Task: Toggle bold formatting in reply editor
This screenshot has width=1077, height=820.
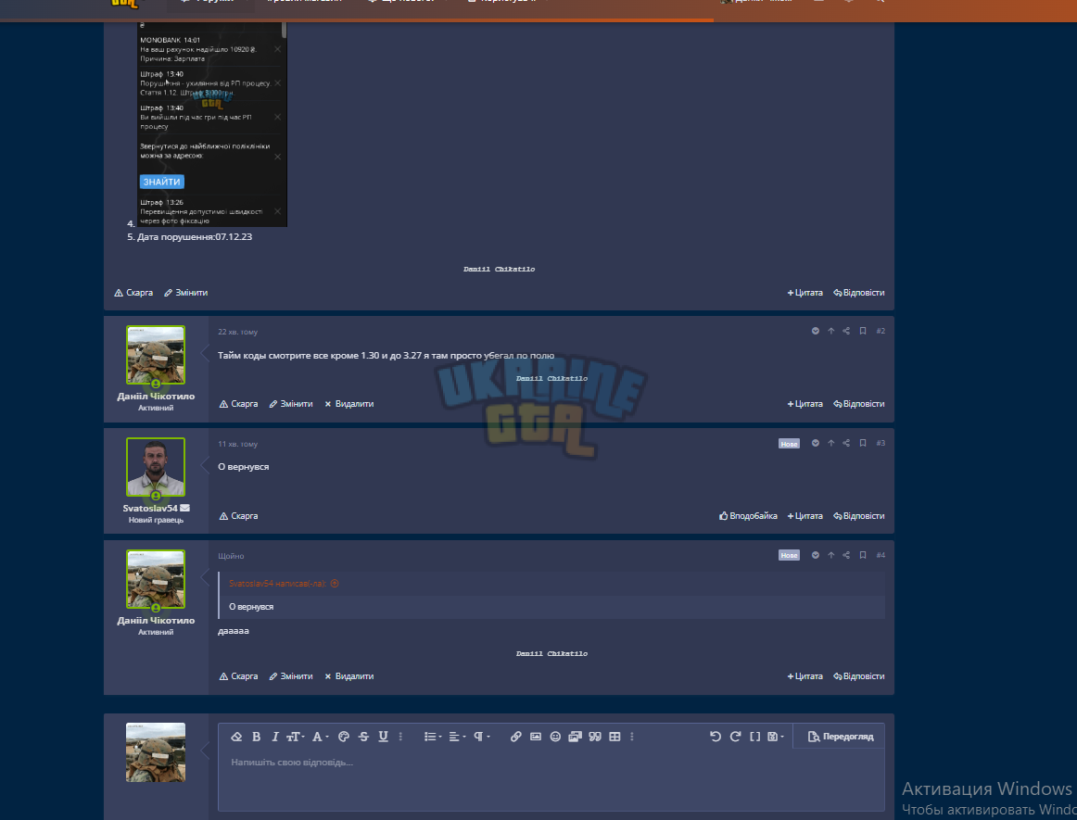Action: (x=256, y=737)
